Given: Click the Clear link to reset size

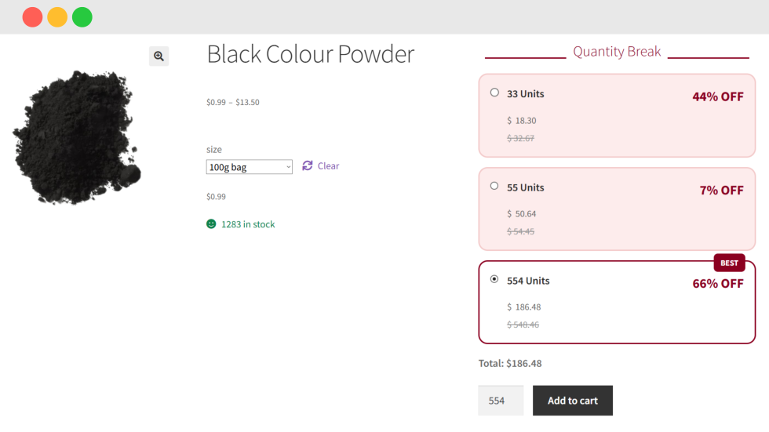Looking at the screenshot, I should pos(328,166).
